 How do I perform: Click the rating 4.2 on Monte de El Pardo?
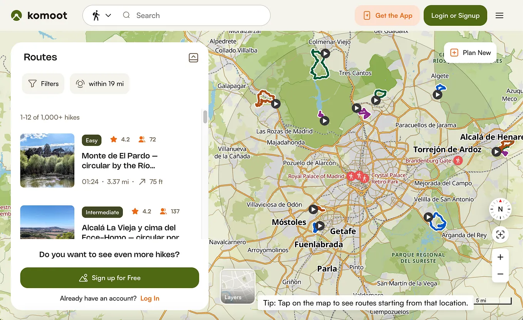(x=120, y=139)
